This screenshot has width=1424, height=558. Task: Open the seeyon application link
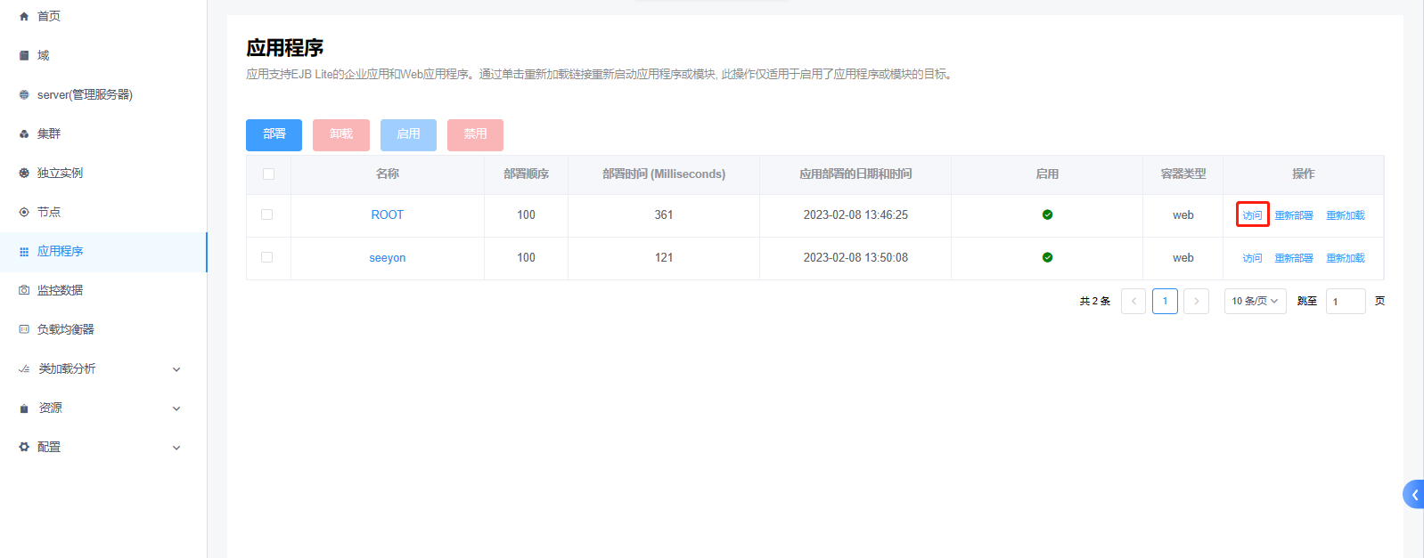pos(388,257)
